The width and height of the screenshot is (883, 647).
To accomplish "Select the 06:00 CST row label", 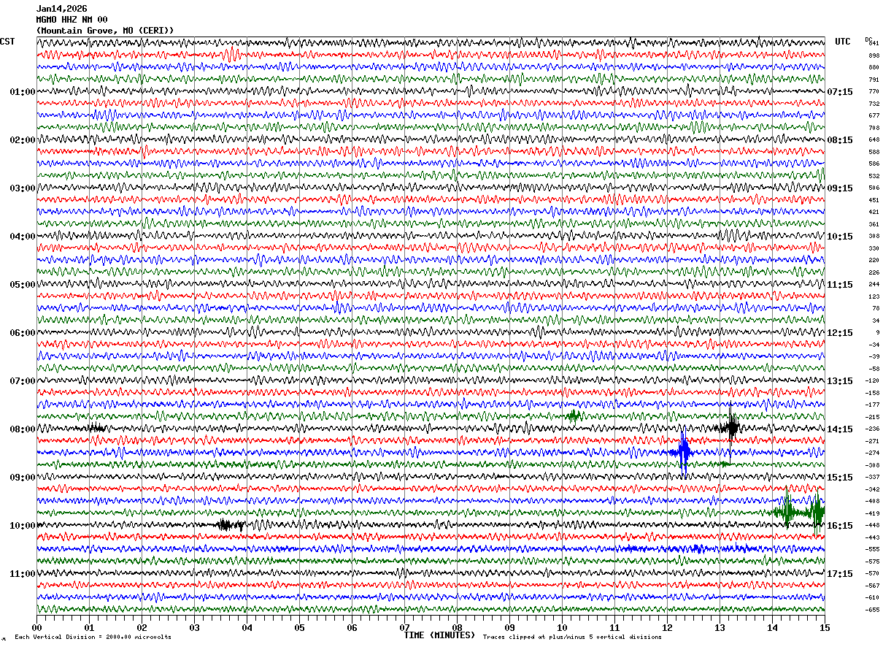I will coord(22,333).
